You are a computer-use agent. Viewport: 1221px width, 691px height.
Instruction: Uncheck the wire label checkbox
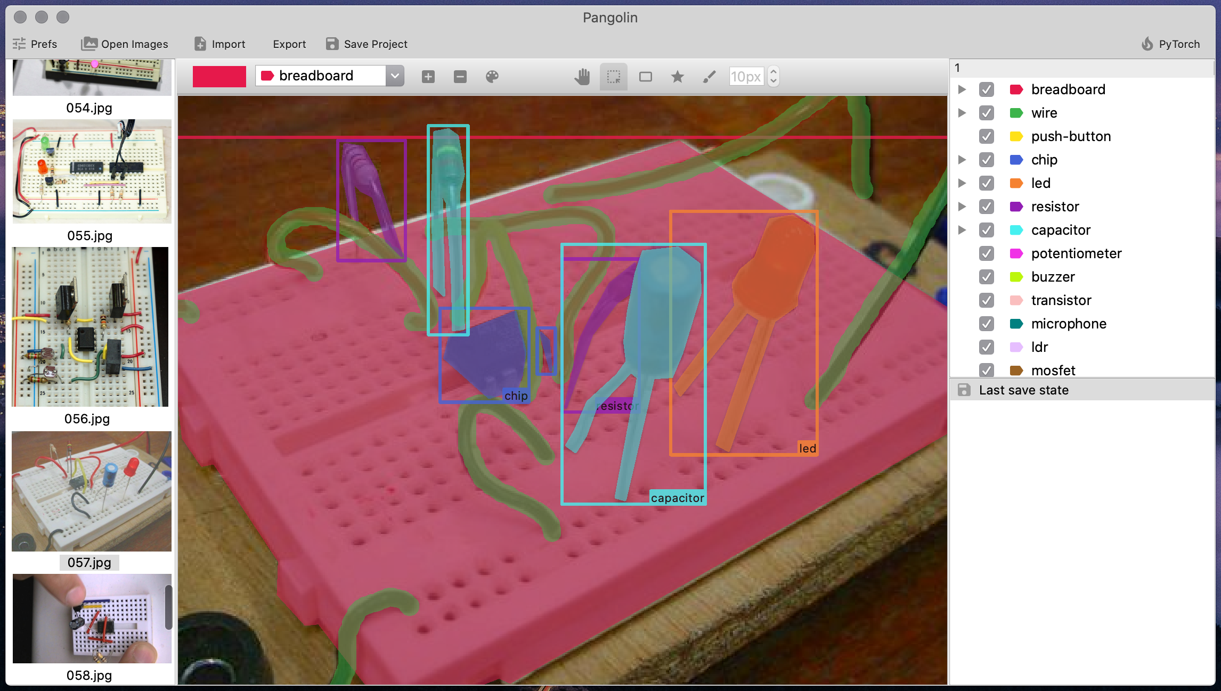(x=987, y=113)
